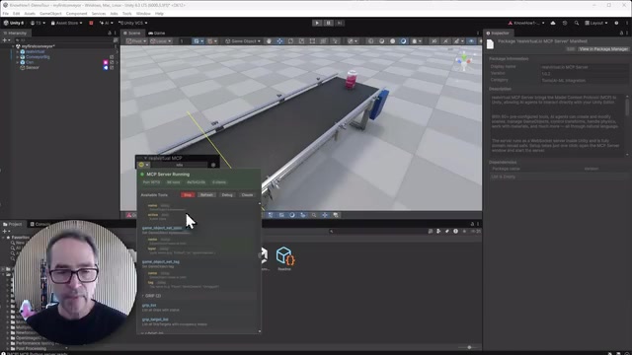632x355 pixels.
Task: Open the Game Object overlay dropdown
Action: coord(243,41)
